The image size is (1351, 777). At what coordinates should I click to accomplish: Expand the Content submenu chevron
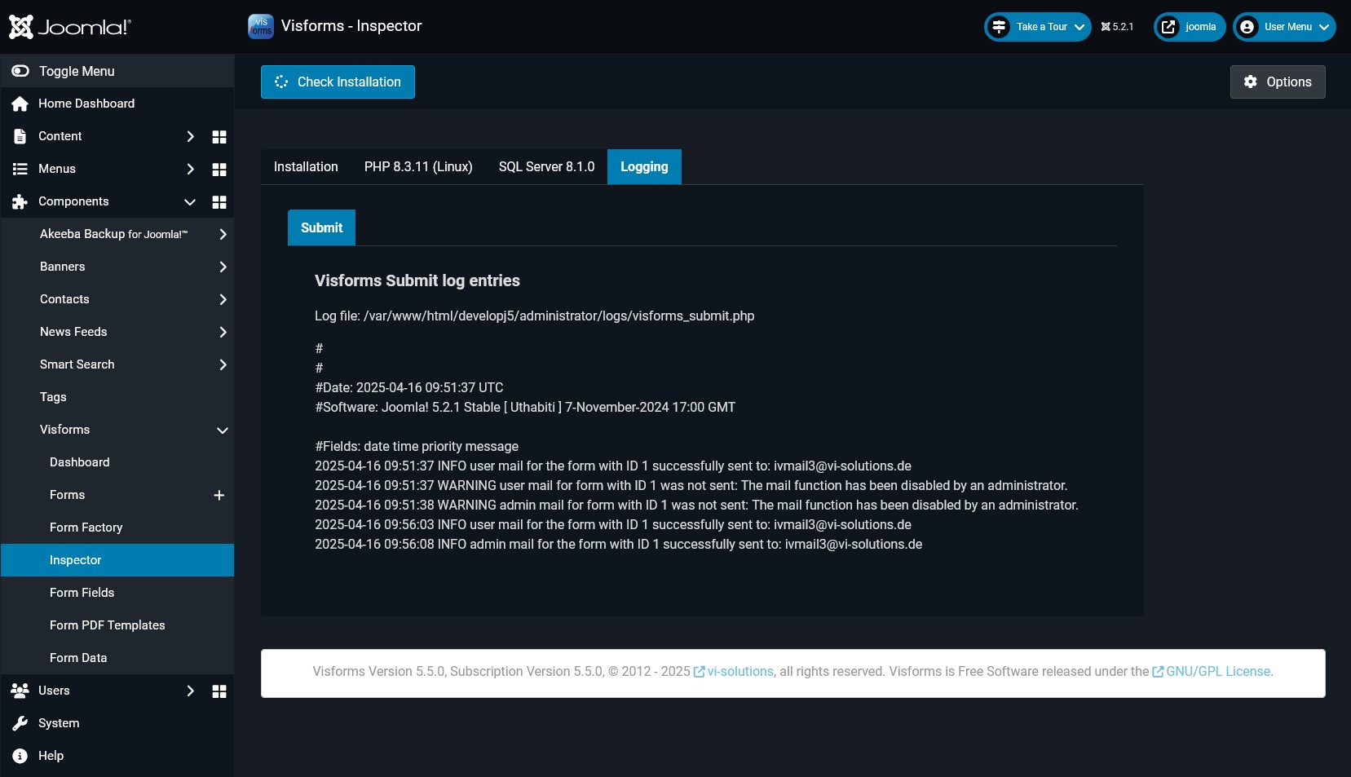[x=190, y=136]
